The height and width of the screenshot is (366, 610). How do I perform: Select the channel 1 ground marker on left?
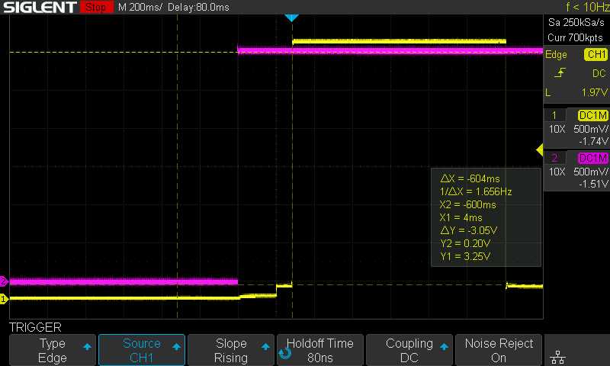point(4,299)
